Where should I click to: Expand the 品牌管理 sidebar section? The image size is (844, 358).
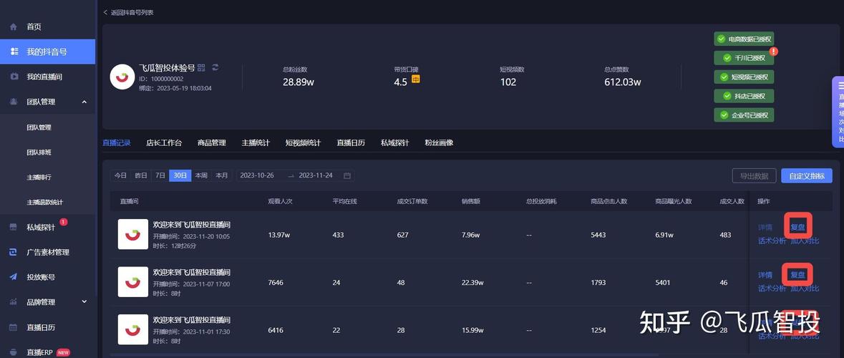point(84,302)
